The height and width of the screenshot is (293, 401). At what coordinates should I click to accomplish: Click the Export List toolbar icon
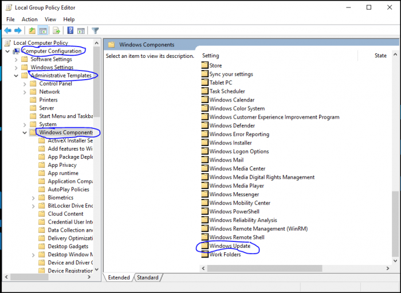[56, 30]
